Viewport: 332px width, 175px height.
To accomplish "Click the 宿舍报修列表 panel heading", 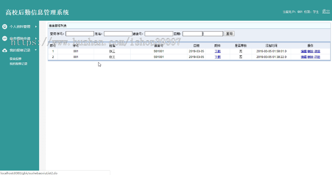I will pos(58,25).
